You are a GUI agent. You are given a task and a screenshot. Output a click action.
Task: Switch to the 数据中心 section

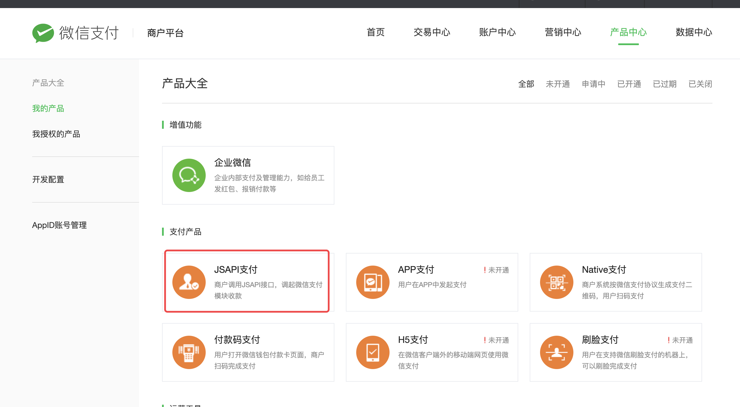694,32
